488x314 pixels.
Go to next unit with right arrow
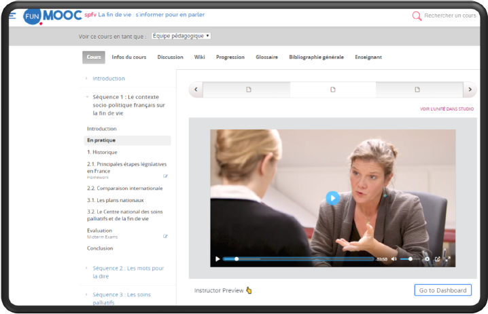(x=469, y=90)
